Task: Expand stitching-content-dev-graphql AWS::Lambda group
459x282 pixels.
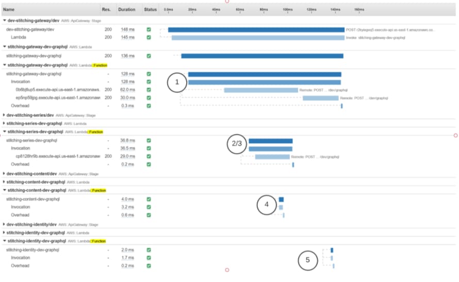Action: pos(4,181)
